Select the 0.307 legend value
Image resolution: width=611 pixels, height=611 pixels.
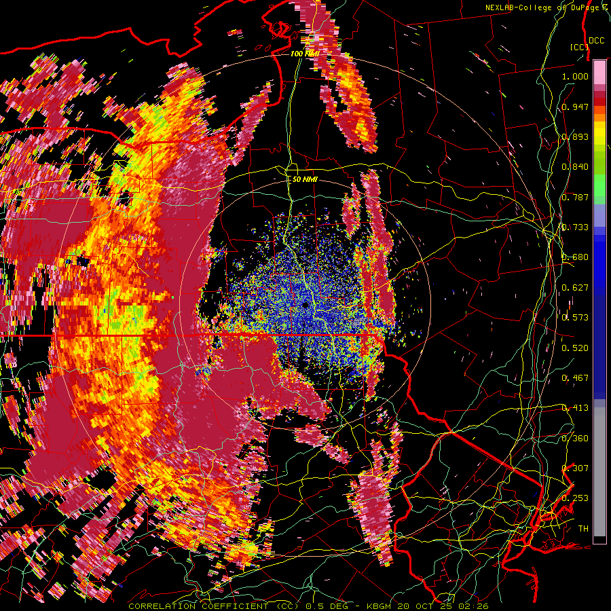point(575,468)
